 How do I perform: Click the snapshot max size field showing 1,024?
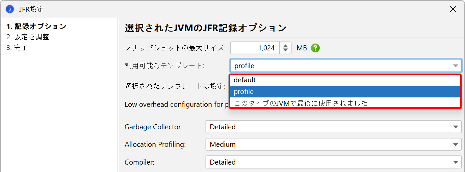tap(255, 48)
